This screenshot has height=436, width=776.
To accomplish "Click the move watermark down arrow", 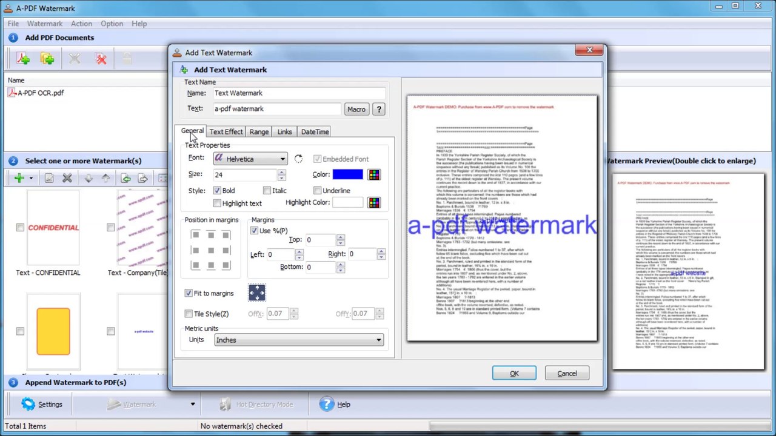I will pyautogui.click(x=89, y=178).
